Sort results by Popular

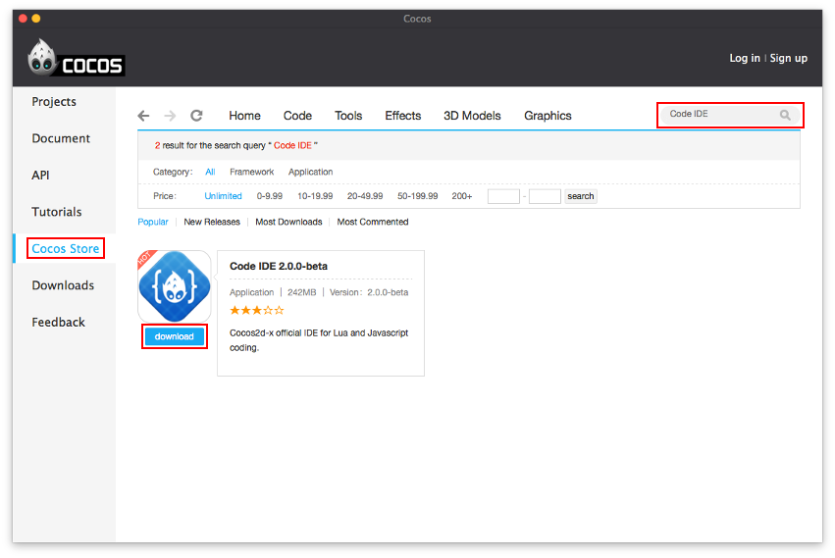[x=153, y=222]
